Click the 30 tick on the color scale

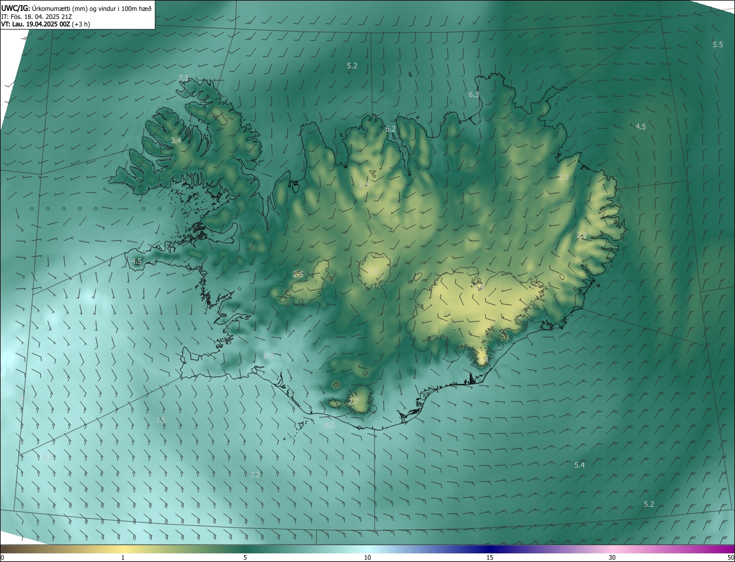[612, 557]
